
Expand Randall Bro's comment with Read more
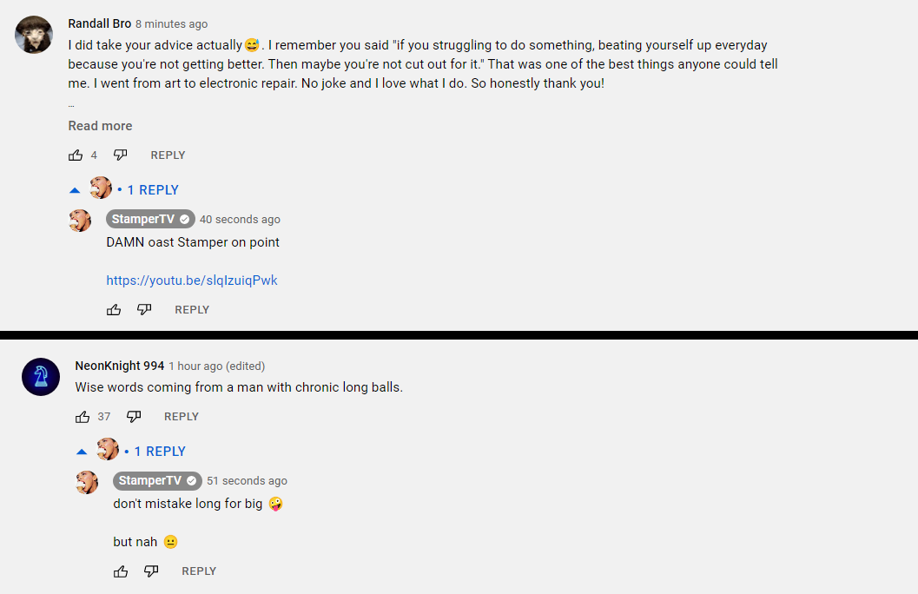100,126
